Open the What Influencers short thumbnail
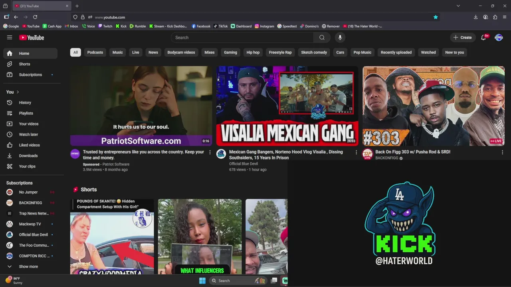The height and width of the screenshot is (287, 511). (x=200, y=237)
